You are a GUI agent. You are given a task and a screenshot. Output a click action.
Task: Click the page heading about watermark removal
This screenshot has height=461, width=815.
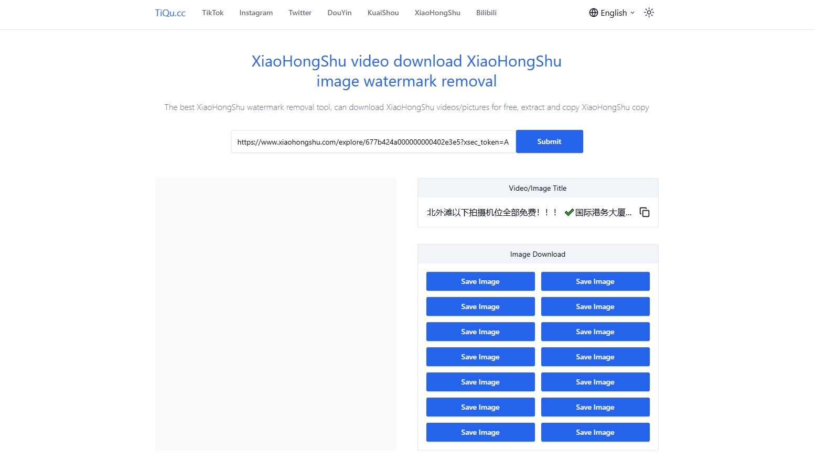406,71
